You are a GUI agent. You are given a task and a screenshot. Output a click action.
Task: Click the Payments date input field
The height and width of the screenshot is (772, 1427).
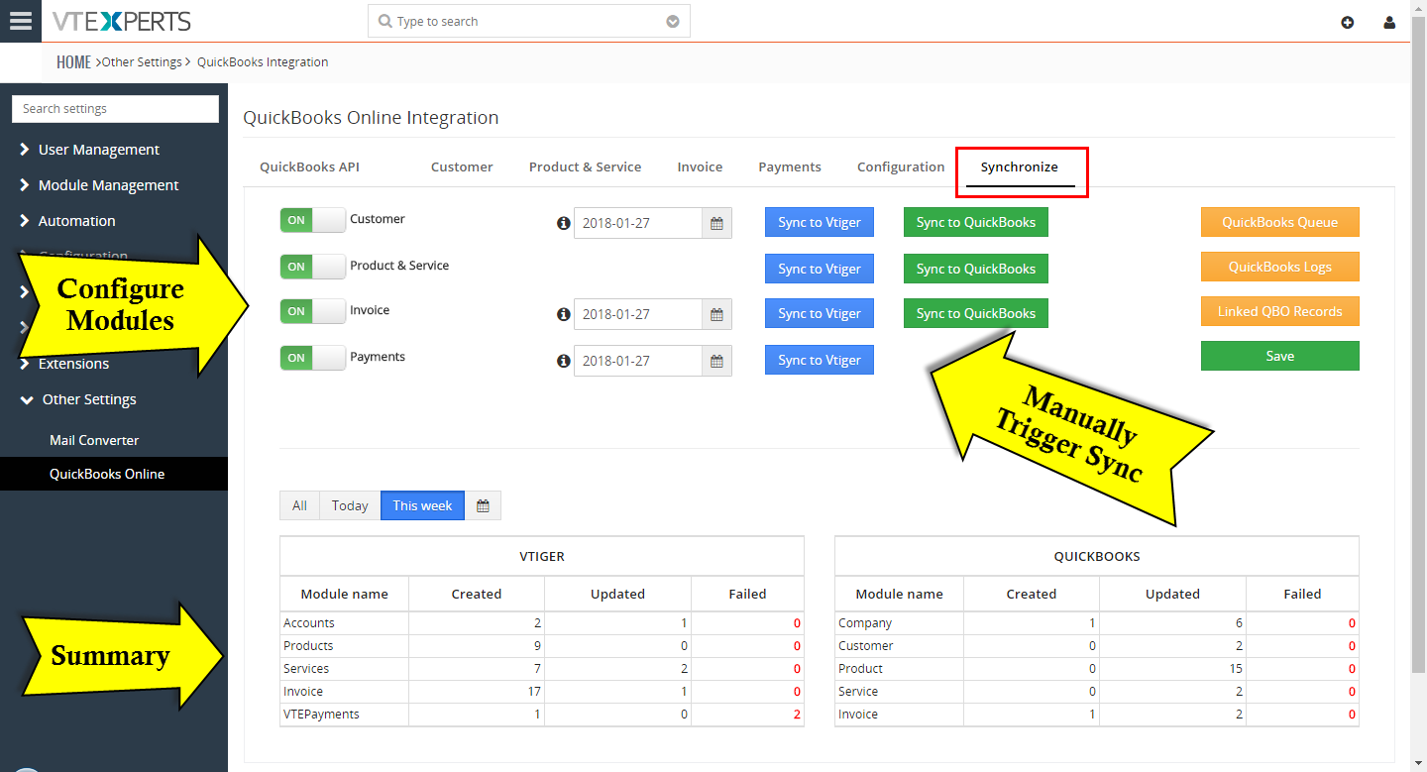638,361
